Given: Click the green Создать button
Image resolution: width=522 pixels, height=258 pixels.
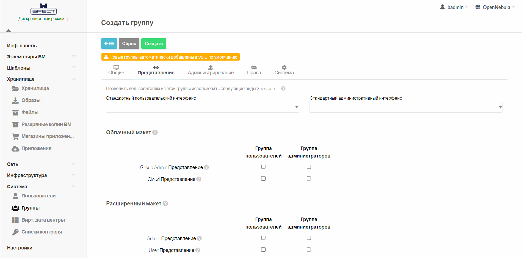Looking at the screenshot, I should (x=154, y=44).
